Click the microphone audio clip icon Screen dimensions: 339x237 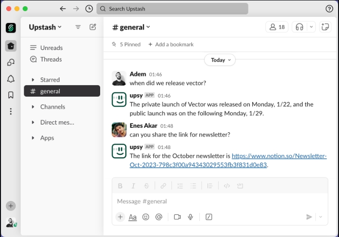click(x=191, y=217)
